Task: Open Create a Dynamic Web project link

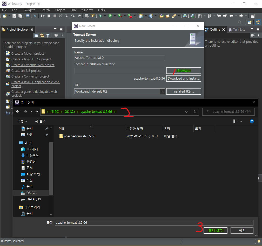Action: pyautogui.click(x=33, y=65)
